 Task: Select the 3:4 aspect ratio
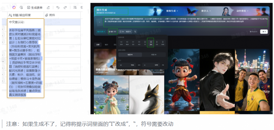tap(151, 43)
